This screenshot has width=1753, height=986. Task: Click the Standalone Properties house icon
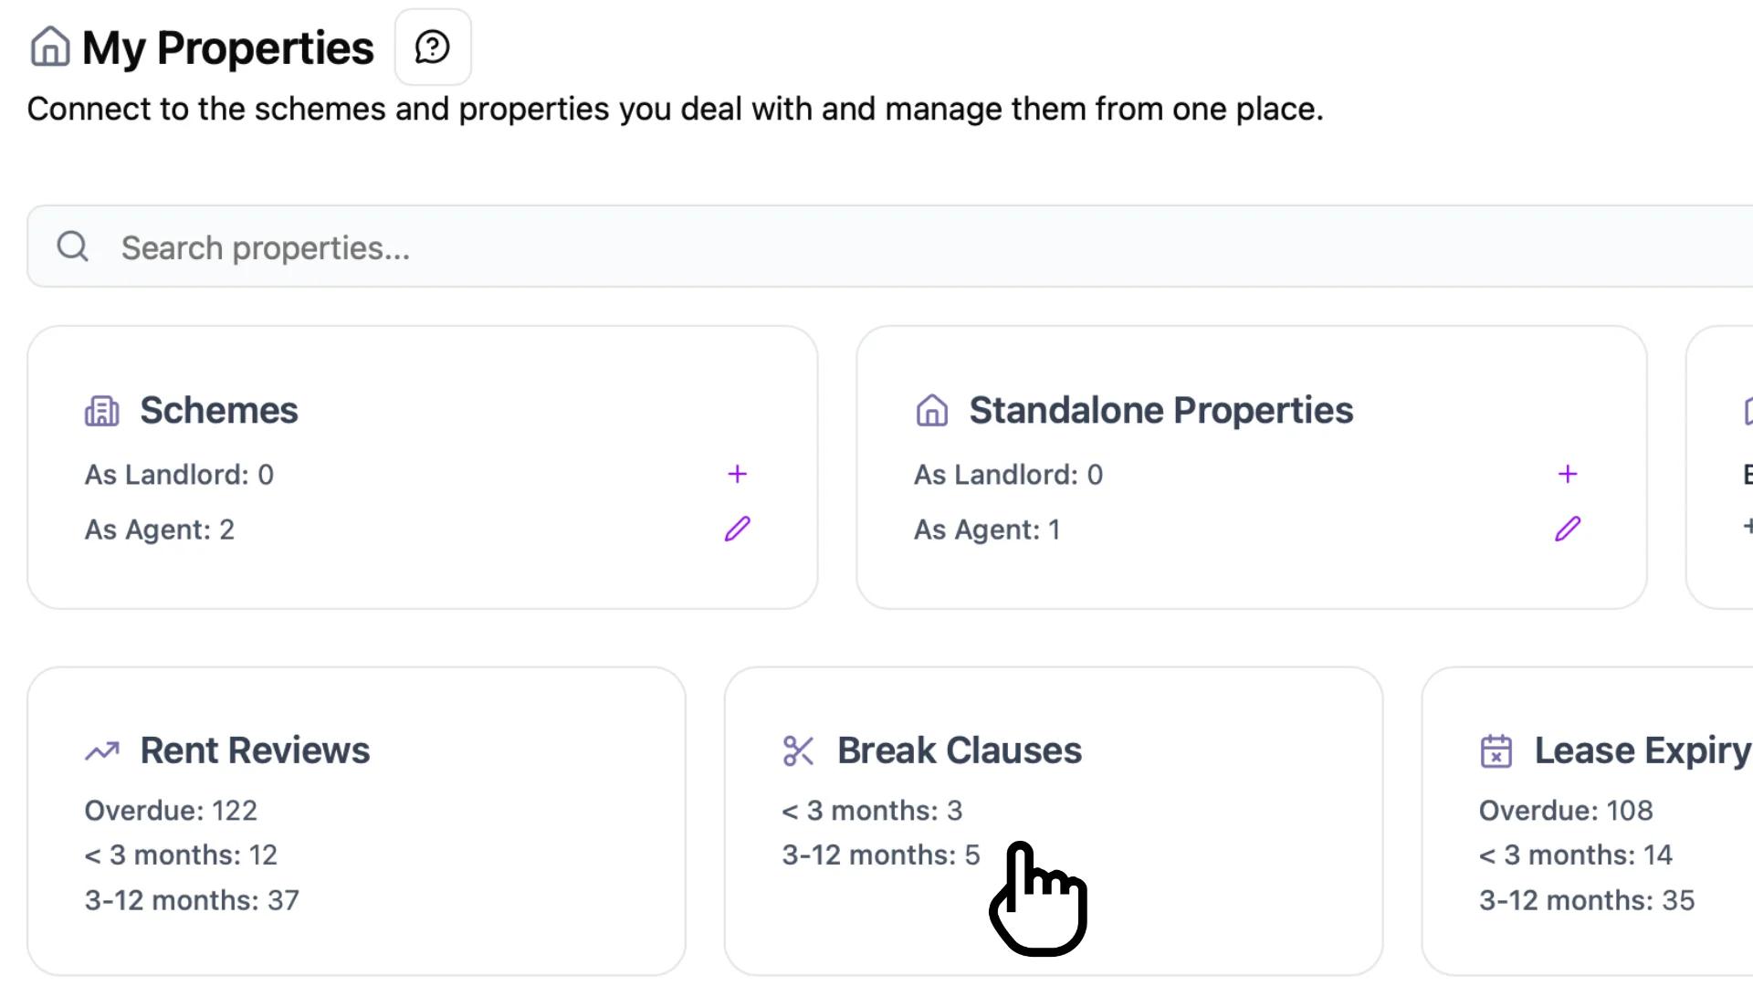pyautogui.click(x=931, y=410)
